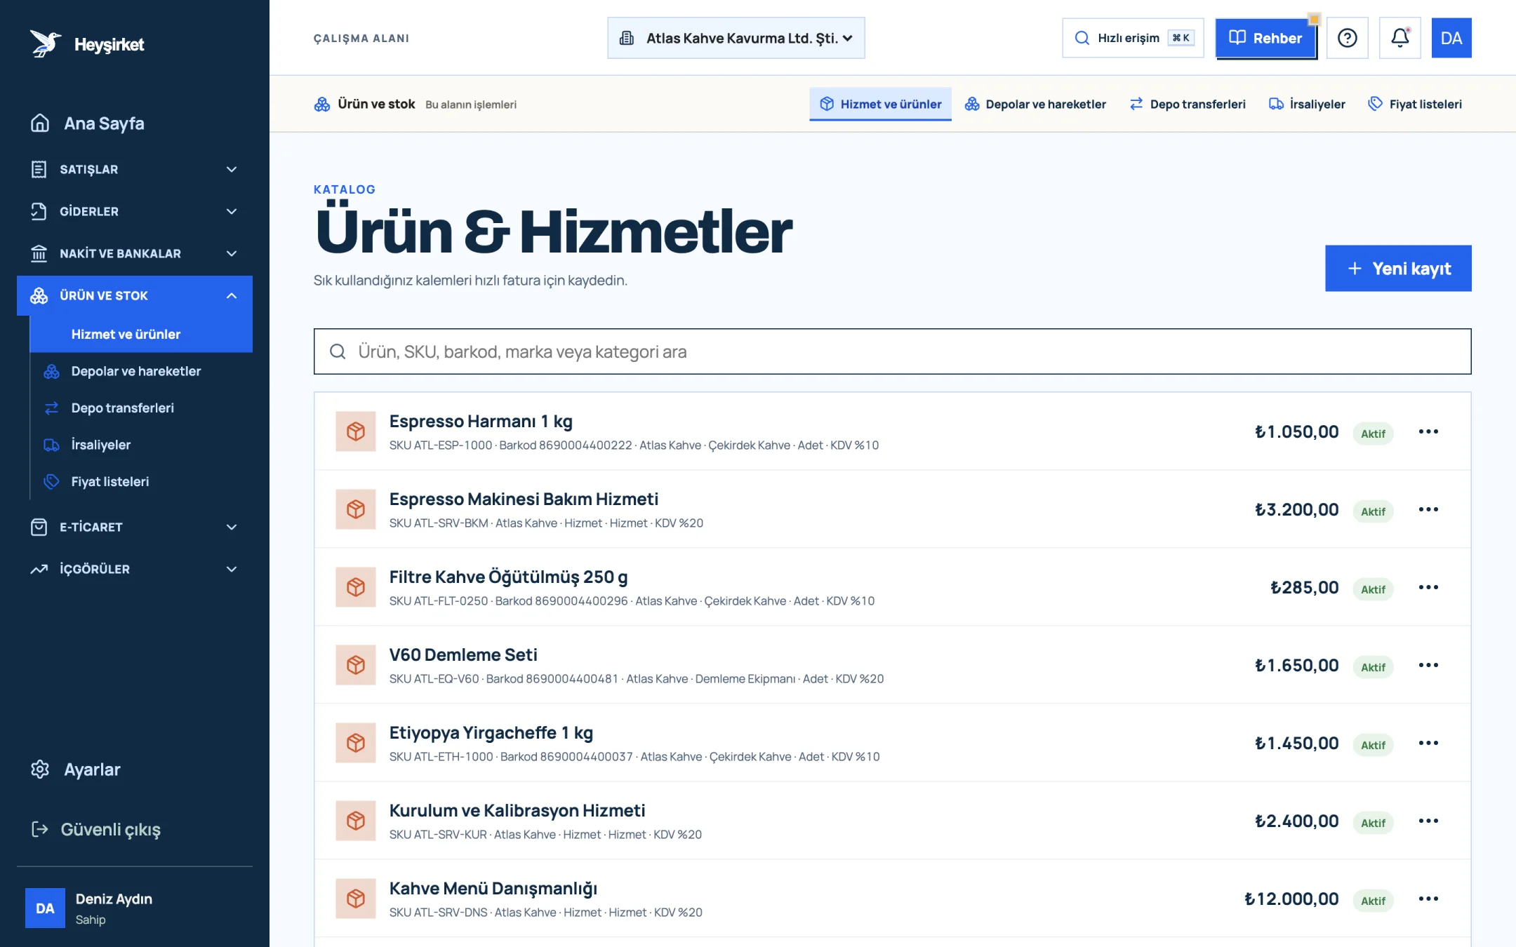The width and height of the screenshot is (1516, 947).
Task: Open more options for Espresso Makinesi Bakım Hizmeti
Action: tap(1428, 509)
